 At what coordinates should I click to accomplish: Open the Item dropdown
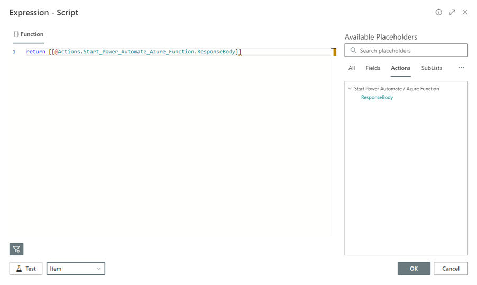[76, 269]
